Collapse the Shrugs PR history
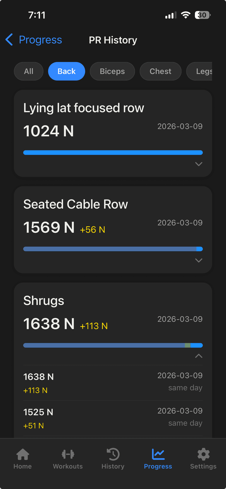Screen dimensions: 226x489 click(199, 356)
